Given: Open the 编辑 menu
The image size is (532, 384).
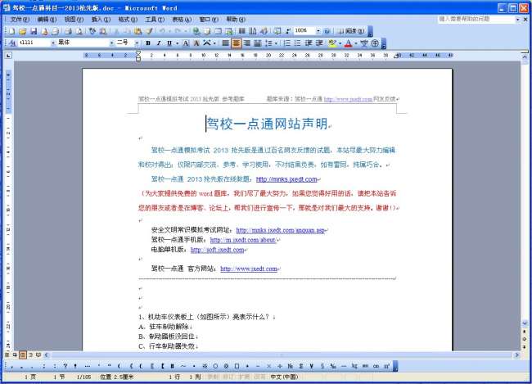Looking at the screenshot, I should pyautogui.click(x=47, y=20).
